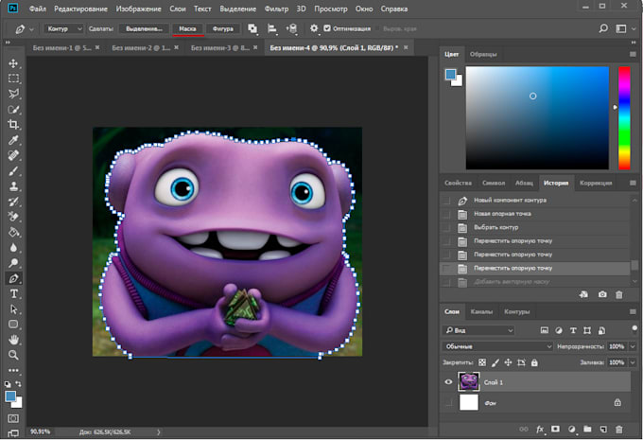Switch to the Образцы tab
This screenshot has height=440, width=643.
pos(483,54)
